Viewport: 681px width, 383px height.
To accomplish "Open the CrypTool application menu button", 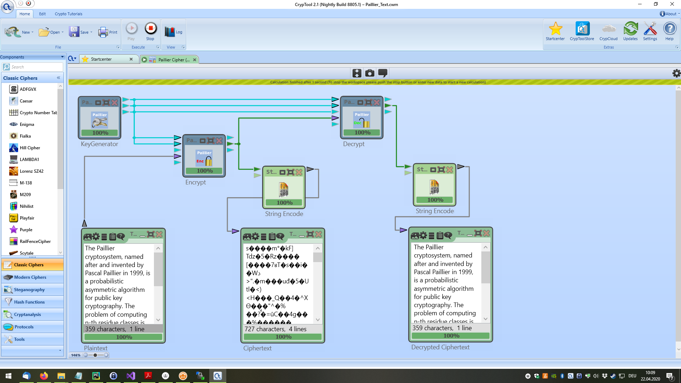I will click(x=7, y=6).
